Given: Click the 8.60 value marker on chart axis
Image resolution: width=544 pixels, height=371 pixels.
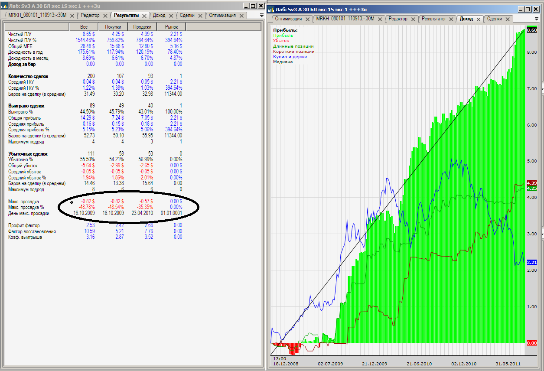Looking at the screenshot, I should pos(532,30).
